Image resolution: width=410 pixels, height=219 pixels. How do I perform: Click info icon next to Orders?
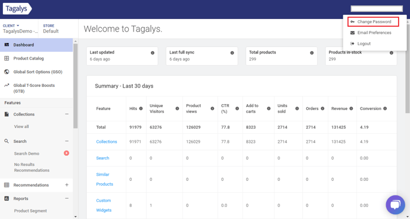pyautogui.click(x=322, y=108)
